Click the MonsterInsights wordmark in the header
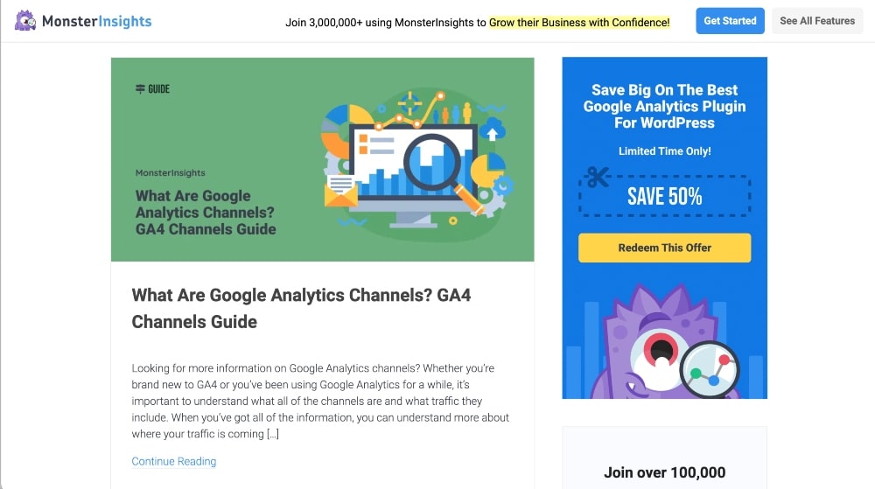875x489 pixels. pyautogui.click(x=96, y=21)
